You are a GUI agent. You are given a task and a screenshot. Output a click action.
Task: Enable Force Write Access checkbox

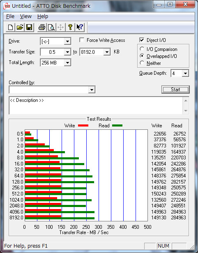(82, 40)
